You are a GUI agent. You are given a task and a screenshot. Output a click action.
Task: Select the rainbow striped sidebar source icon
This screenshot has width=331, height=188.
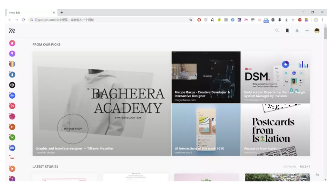pyautogui.click(x=12, y=64)
